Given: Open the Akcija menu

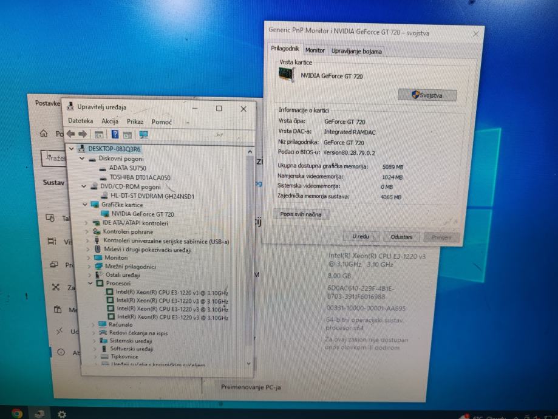Looking at the screenshot, I should click(x=110, y=121).
